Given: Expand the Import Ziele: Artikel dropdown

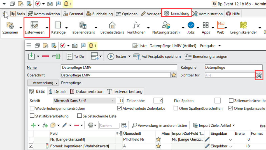Looking at the screenshot, I should pos(234,125).
